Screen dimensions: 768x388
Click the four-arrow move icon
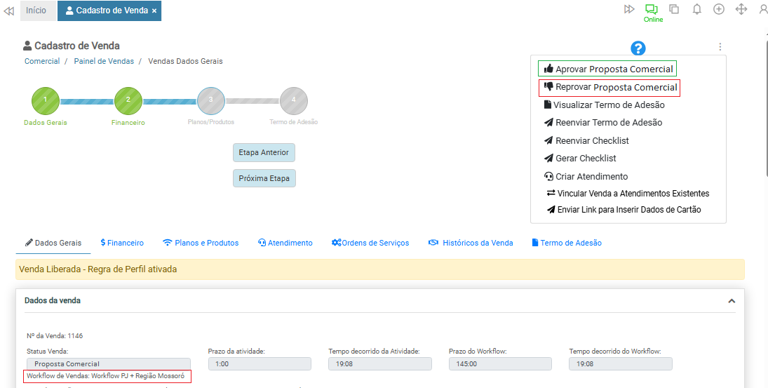point(741,9)
